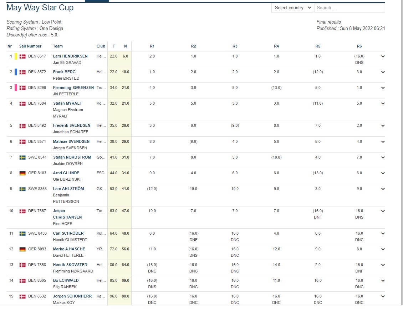Image resolution: width=403 pixels, height=315 pixels.
Task: Expand row details for Stefan Nordström
Action: click(x=383, y=157)
